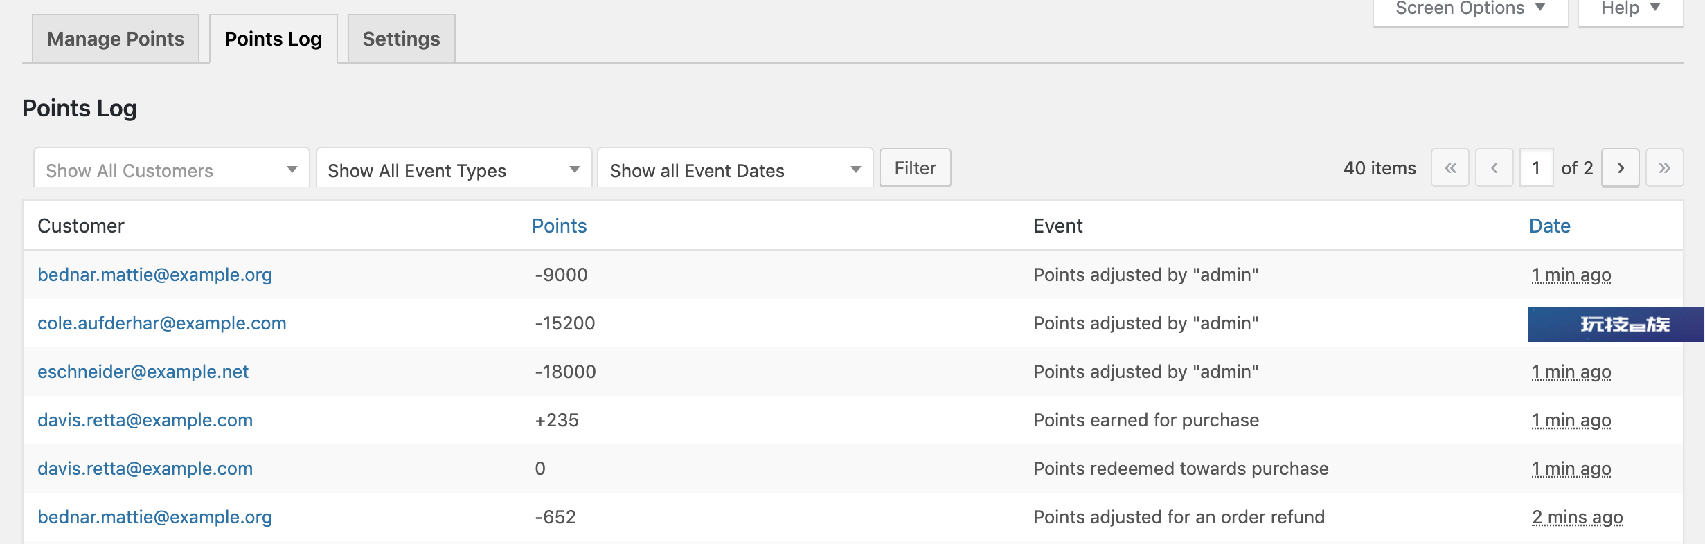This screenshot has height=544, width=1705.
Task: Open the Show All Event Types dropdown
Action: [454, 169]
